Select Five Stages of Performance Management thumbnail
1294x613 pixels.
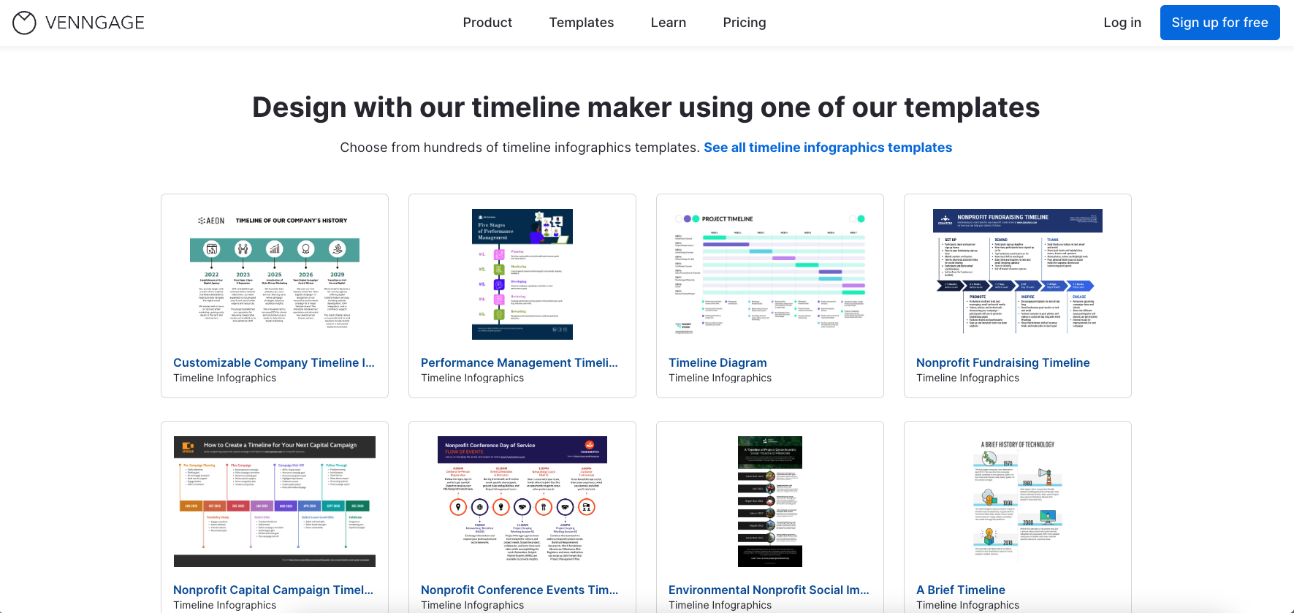point(522,274)
